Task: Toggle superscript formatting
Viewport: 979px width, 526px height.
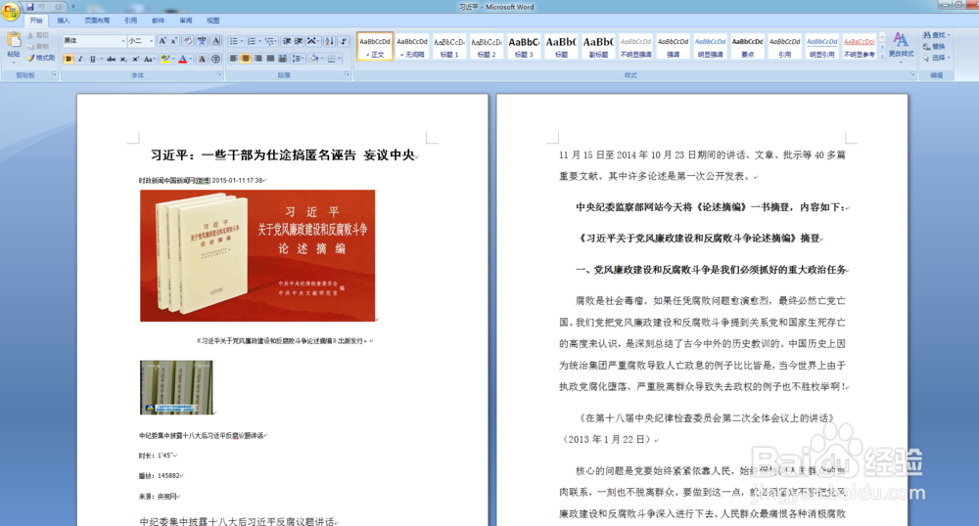Action: coord(135,60)
